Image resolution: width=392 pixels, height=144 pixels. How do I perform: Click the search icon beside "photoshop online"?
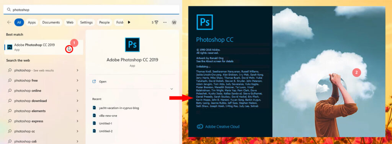coord(10,91)
